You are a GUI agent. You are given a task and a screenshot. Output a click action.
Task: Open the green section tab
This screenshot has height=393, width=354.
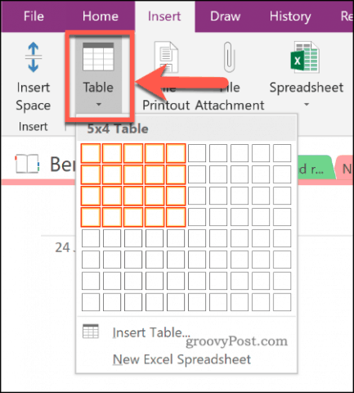pos(316,168)
